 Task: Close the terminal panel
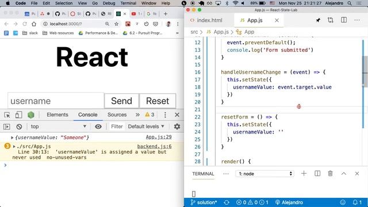click(357, 174)
